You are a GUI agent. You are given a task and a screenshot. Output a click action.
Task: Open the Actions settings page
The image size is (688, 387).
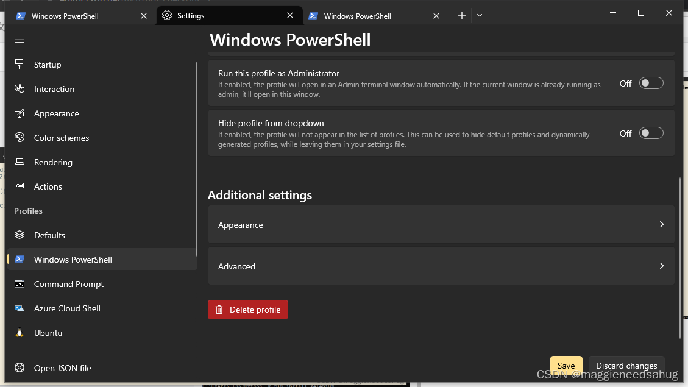tap(102, 186)
